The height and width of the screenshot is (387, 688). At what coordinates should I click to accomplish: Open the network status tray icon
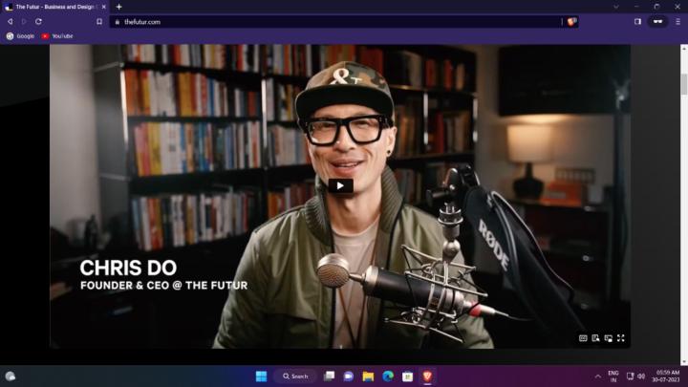pos(630,376)
